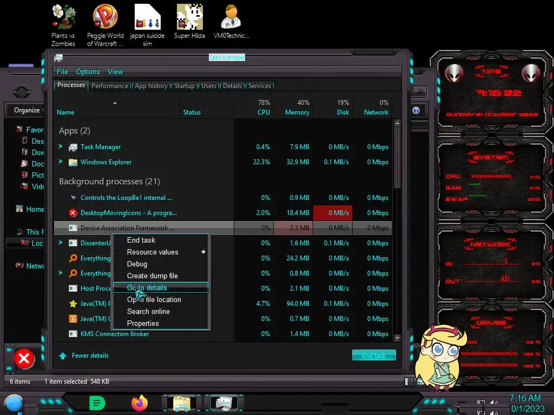Click the taskbar volume speaker icon

(493, 402)
